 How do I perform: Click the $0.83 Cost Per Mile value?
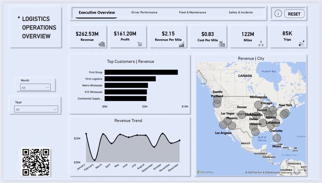point(208,34)
